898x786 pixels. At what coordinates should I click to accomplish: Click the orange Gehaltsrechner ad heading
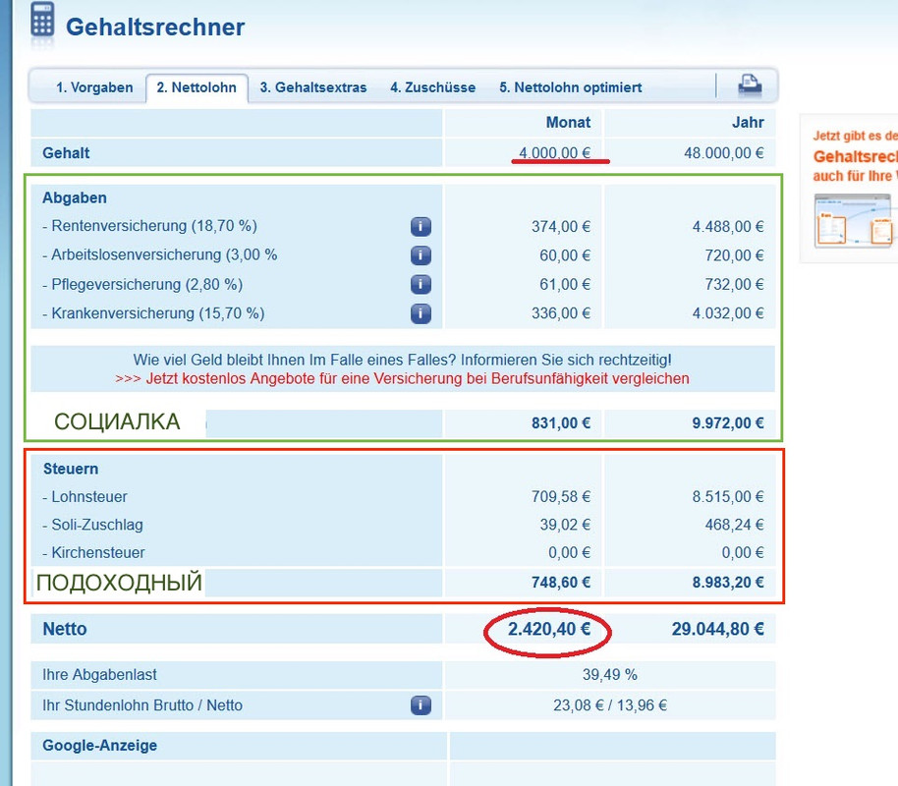(x=855, y=156)
